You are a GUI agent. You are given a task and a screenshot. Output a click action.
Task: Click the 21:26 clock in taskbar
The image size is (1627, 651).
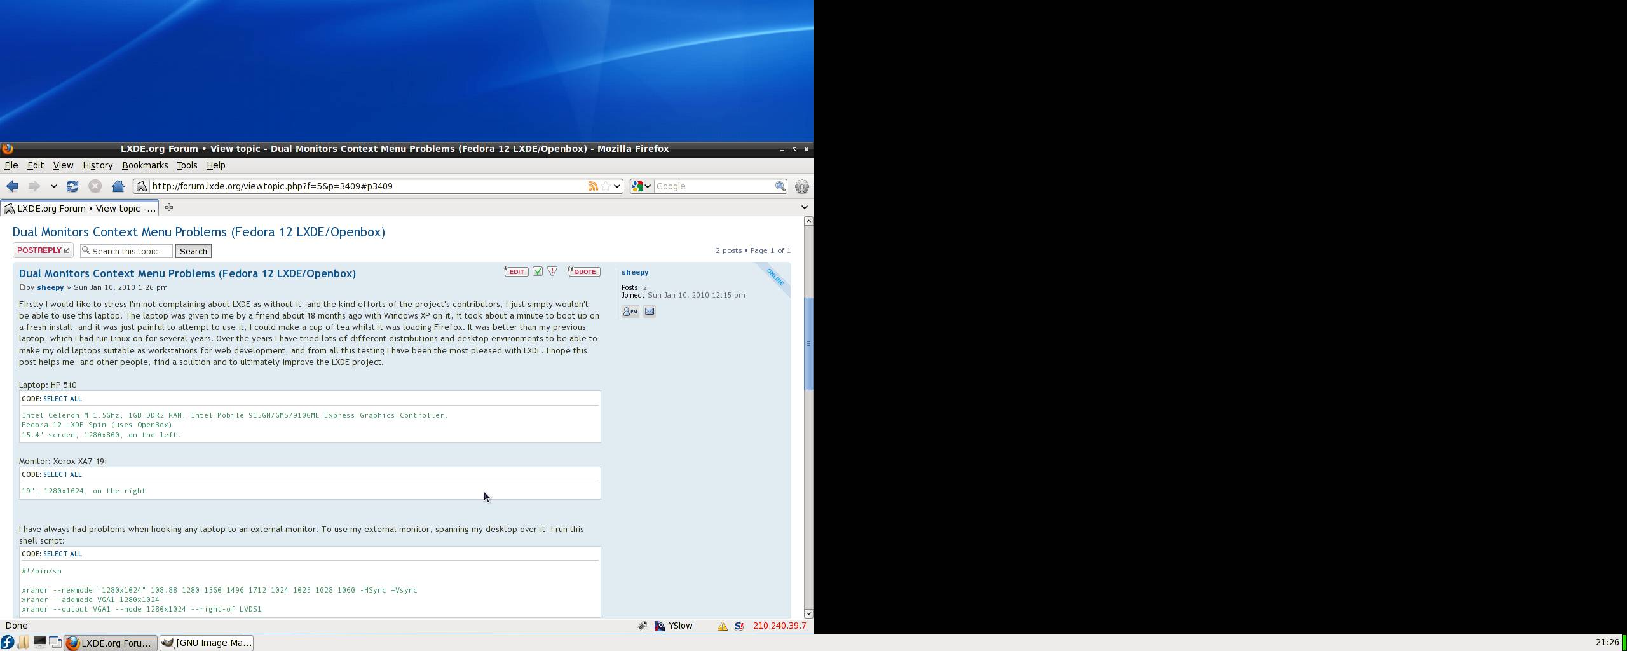click(x=1607, y=643)
